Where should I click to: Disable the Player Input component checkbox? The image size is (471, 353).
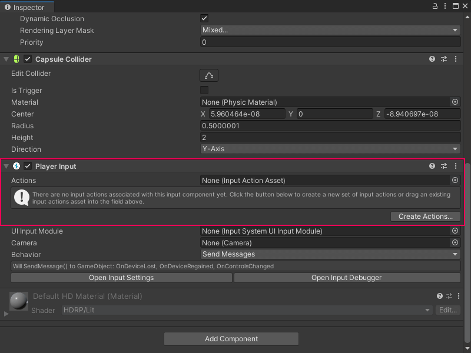[x=27, y=166]
